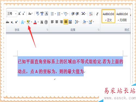The width and height of the screenshot is (136, 102).
Task: Click the numbered list icon
Action: tap(59, 14)
